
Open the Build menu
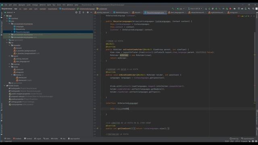(49, 5)
